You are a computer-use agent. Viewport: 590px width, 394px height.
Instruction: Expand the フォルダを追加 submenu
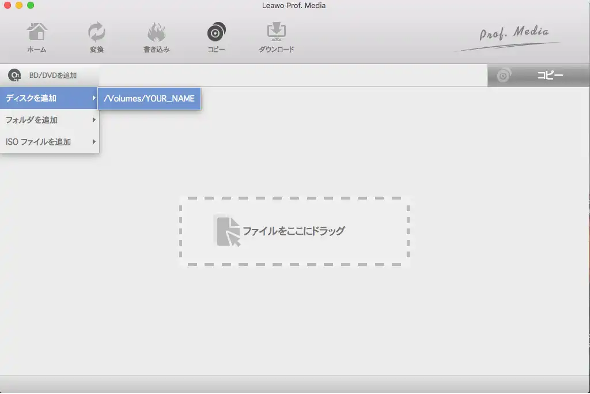click(94, 120)
